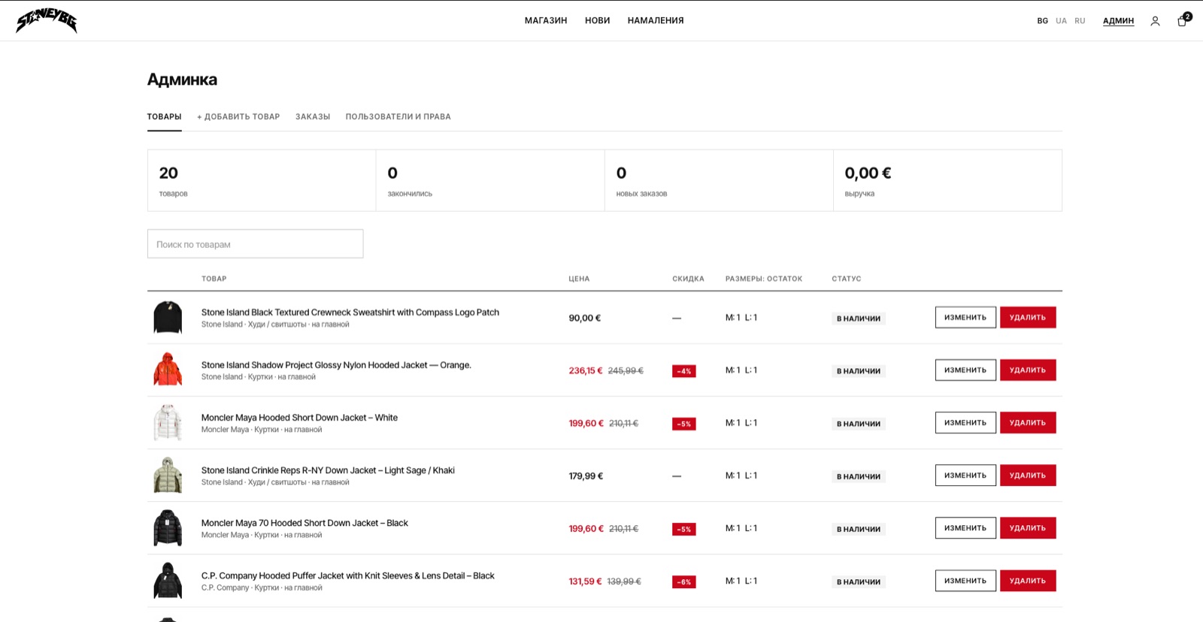Open orange nylon hooded jacket thumbnail
Viewport: 1203px width, 622px height.
pyautogui.click(x=168, y=370)
